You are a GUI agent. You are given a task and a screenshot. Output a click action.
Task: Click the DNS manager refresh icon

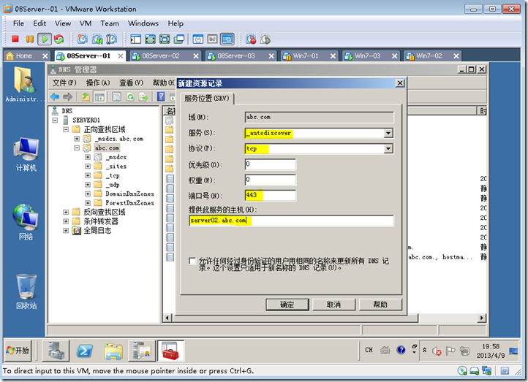[130, 97]
